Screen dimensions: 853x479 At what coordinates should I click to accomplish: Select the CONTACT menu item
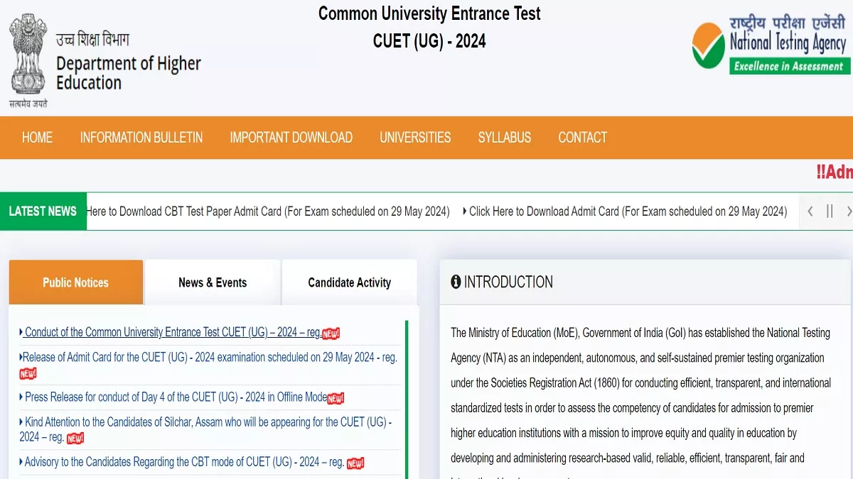(x=582, y=138)
